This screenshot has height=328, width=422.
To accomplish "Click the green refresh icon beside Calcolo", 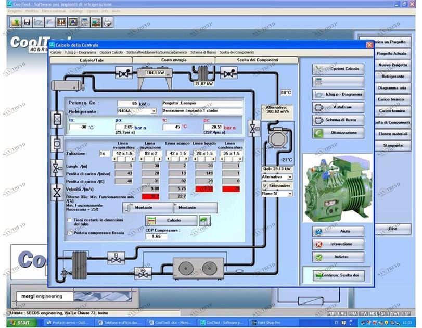I will click(x=204, y=221).
